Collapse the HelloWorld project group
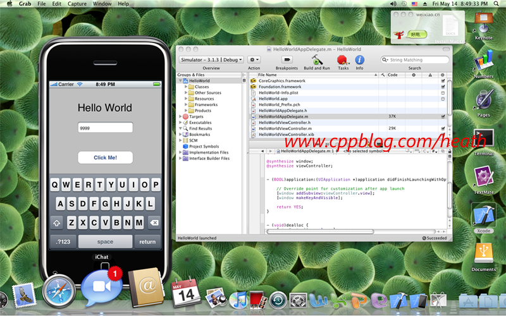 [180, 81]
